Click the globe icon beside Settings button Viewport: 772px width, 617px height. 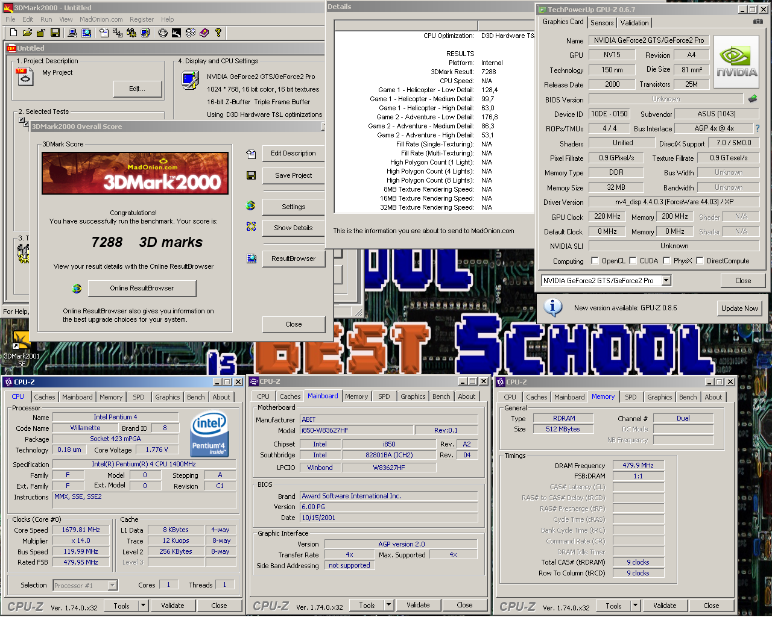pos(251,206)
